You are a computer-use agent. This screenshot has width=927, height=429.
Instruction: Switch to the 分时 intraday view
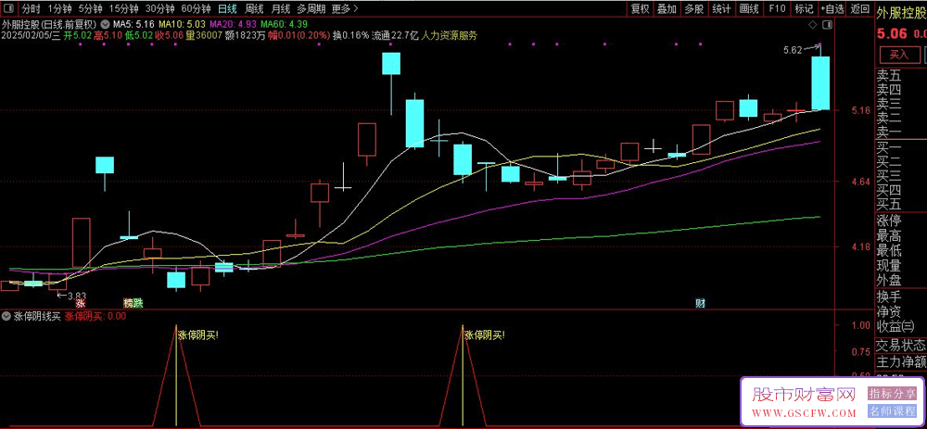[x=32, y=9]
